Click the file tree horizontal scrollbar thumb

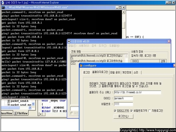10,108
